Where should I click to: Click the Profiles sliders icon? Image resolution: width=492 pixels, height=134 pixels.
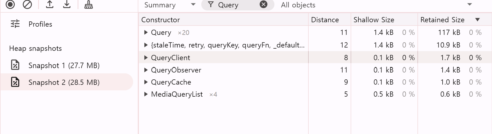pyautogui.click(x=15, y=24)
